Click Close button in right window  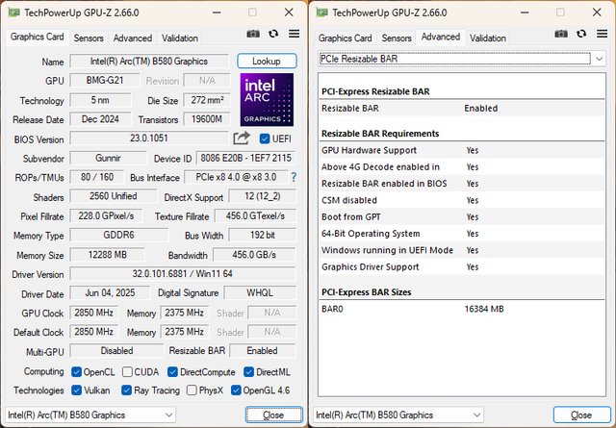tap(581, 415)
